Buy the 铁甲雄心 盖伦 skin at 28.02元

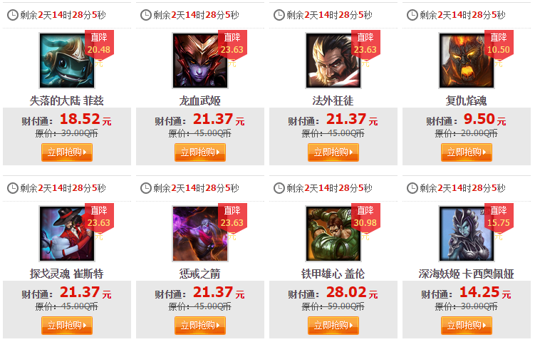(333, 326)
